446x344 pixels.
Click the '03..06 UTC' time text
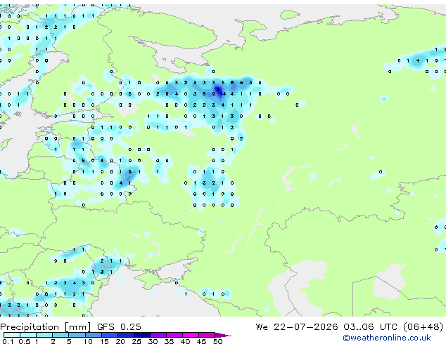(x=370, y=327)
